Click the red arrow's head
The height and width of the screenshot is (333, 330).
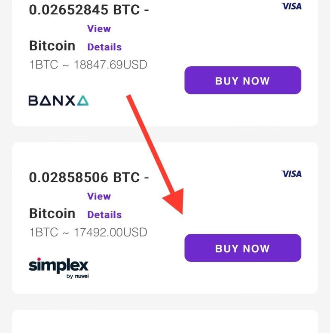[175, 202]
